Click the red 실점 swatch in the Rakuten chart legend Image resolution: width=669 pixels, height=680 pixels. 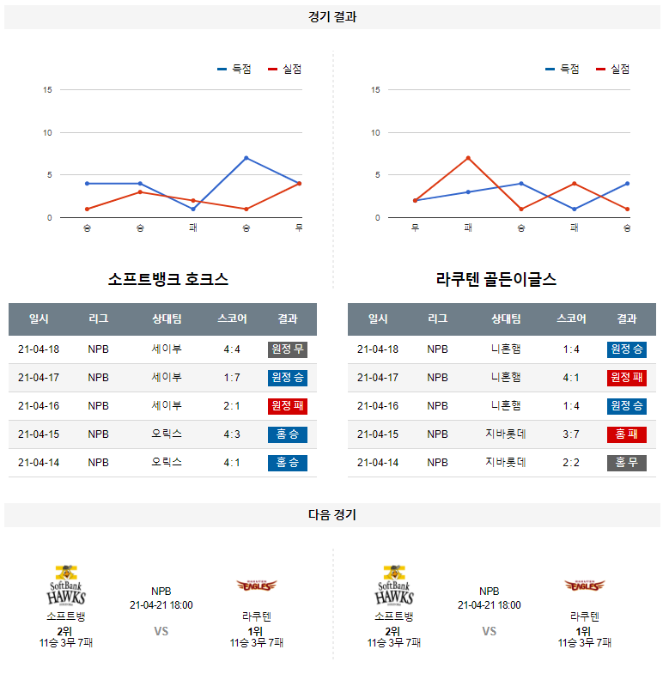tap(601, 70)
